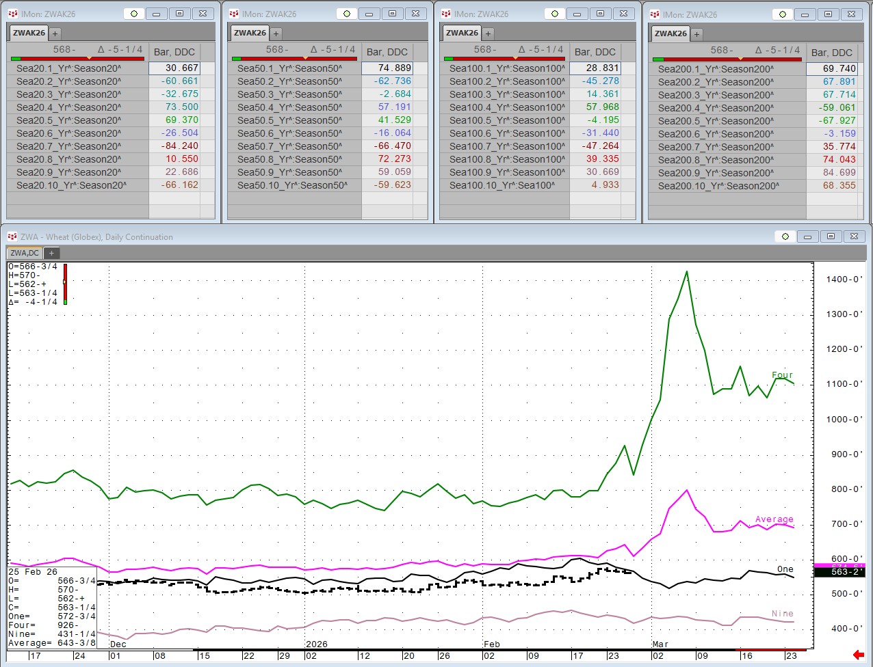Screen dimensions: 873x667
Task: Select the Sea200.8_Yr^:Season200^ row
Action: tap(716, 160)
